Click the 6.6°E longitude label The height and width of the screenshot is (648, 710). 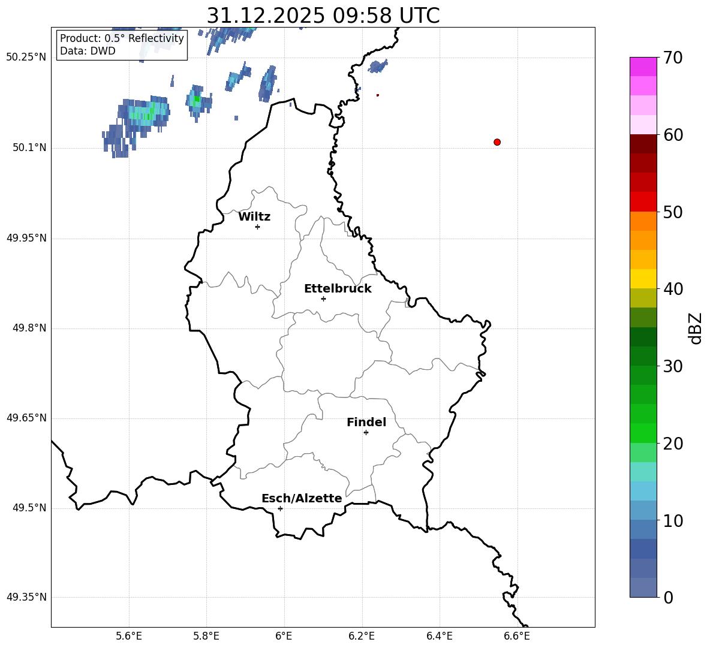(517, 636)
